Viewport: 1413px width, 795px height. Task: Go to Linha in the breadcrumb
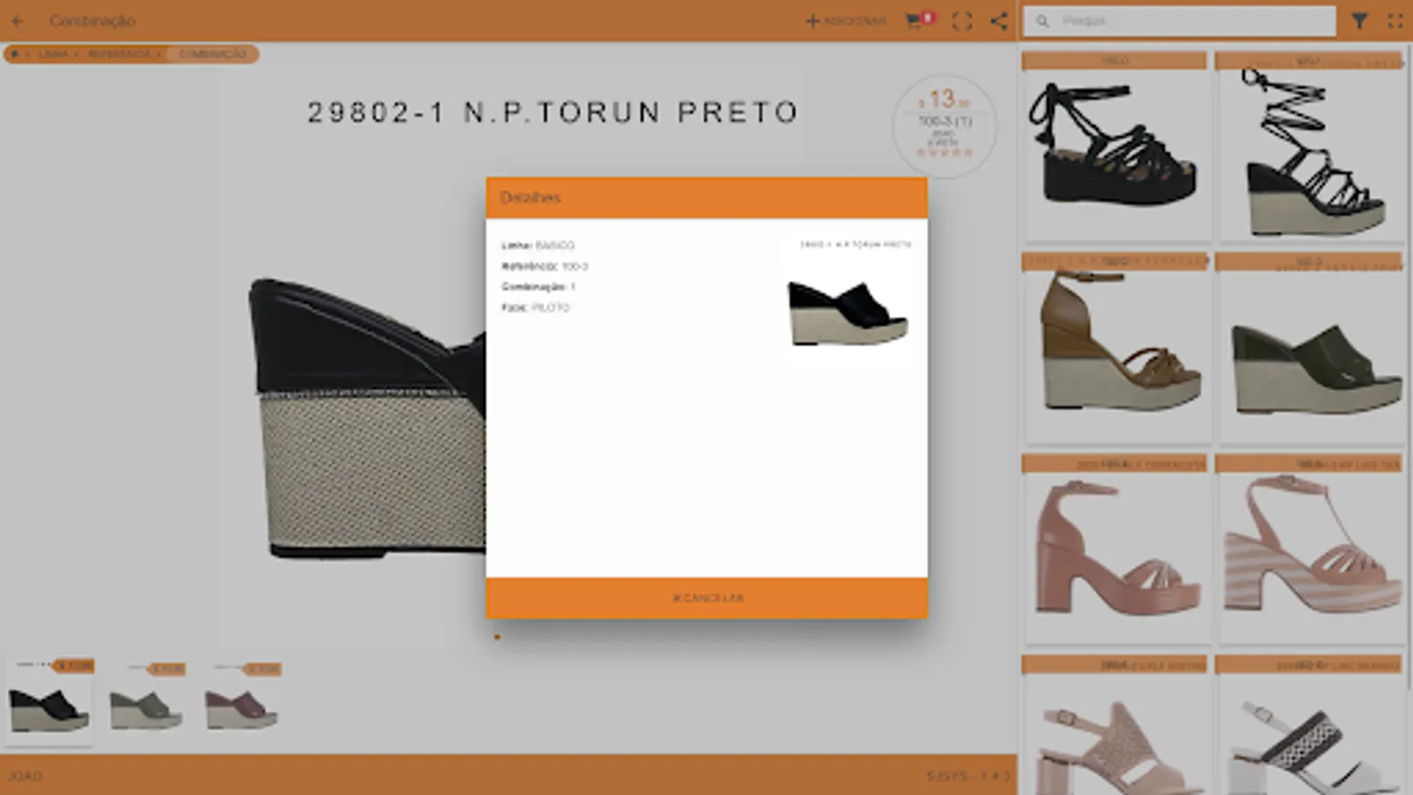[53, 54]
